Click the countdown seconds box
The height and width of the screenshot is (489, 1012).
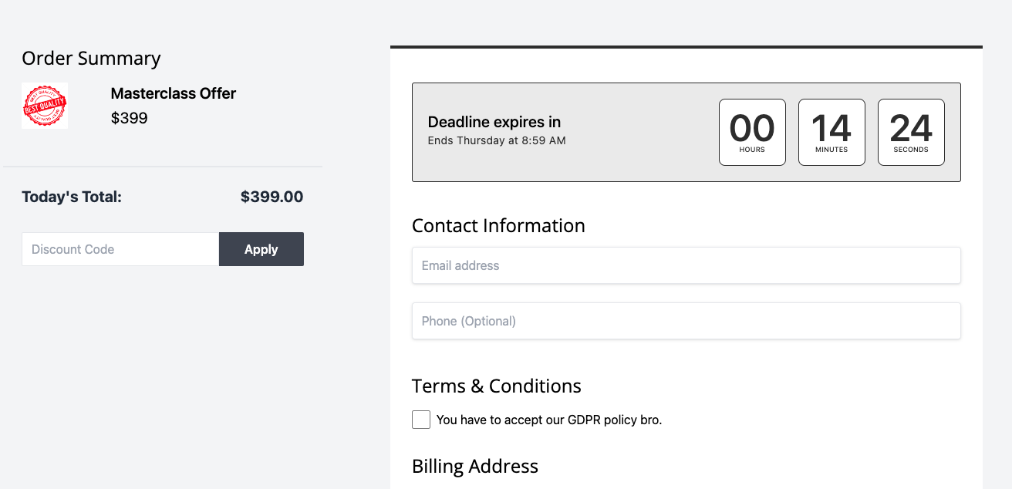pyautogui.click(x=911, y=132)
